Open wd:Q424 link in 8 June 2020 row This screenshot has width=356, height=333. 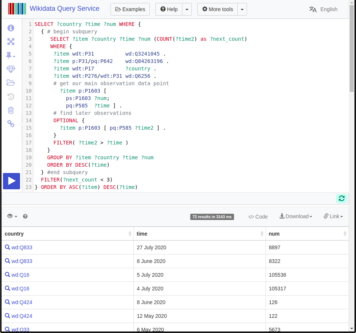tap(22, 302)
